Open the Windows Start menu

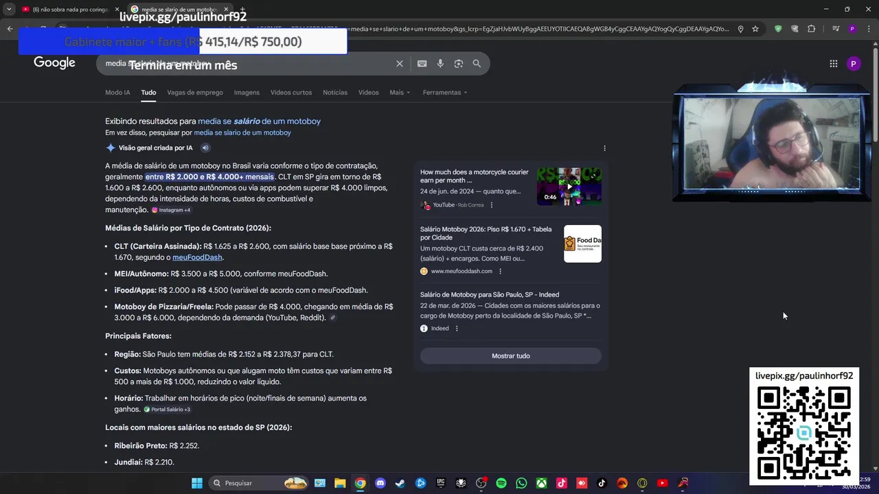[196, 483]
